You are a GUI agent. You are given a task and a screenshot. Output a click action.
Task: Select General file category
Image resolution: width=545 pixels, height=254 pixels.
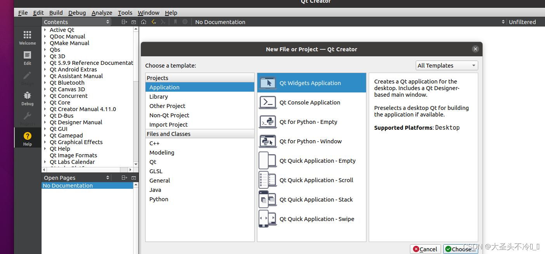[x=200, y=181]
